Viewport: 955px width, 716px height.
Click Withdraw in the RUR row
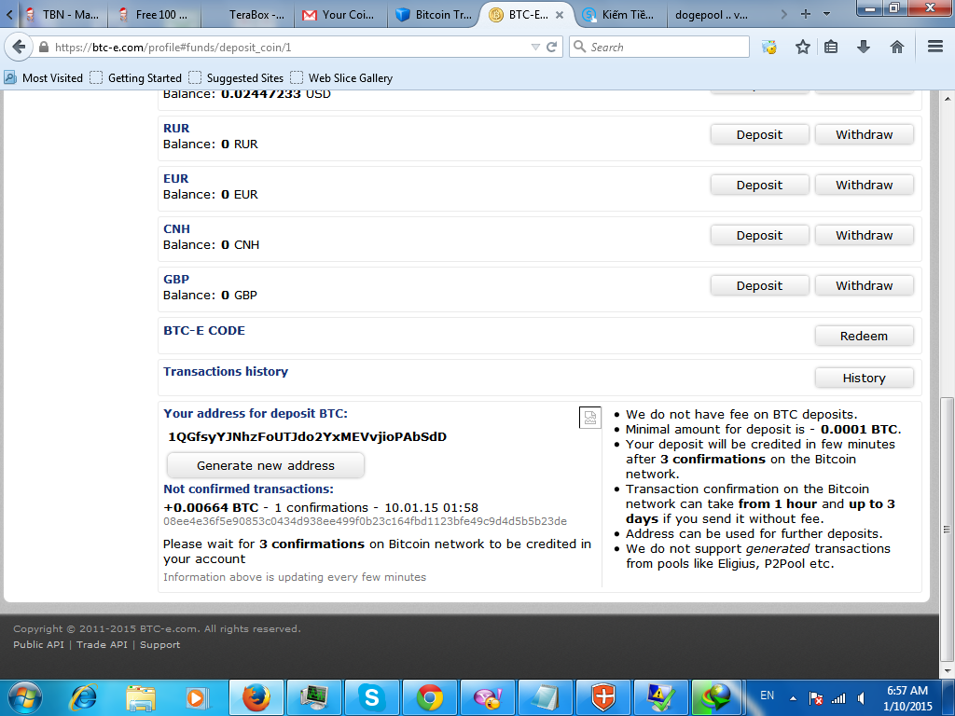(865, 134)
